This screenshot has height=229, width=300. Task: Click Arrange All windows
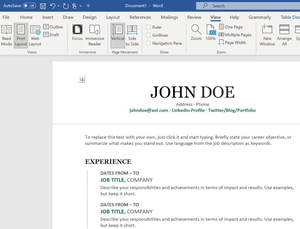coord(284,36)
